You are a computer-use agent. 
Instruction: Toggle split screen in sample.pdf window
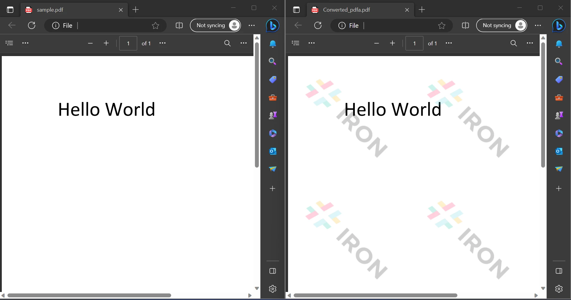pyautogui.click(x=179, y=26)
